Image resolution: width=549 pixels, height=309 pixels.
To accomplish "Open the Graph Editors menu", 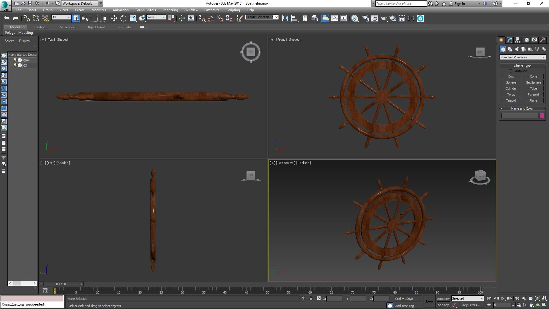I will click(146, 10).
